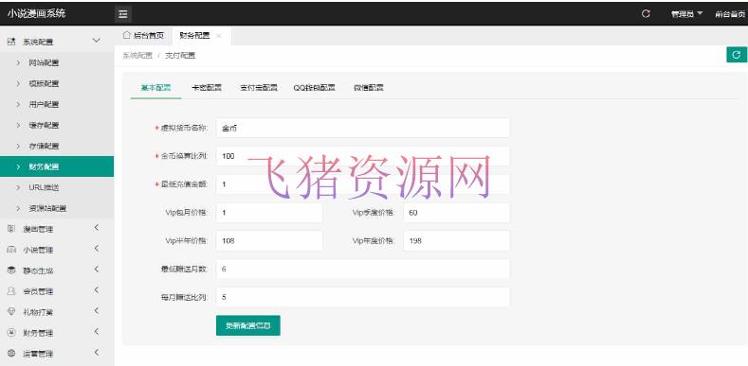Click 系统配置 breadcrumb link
Screen dimensions: 748x366
(x=137, y=55)
